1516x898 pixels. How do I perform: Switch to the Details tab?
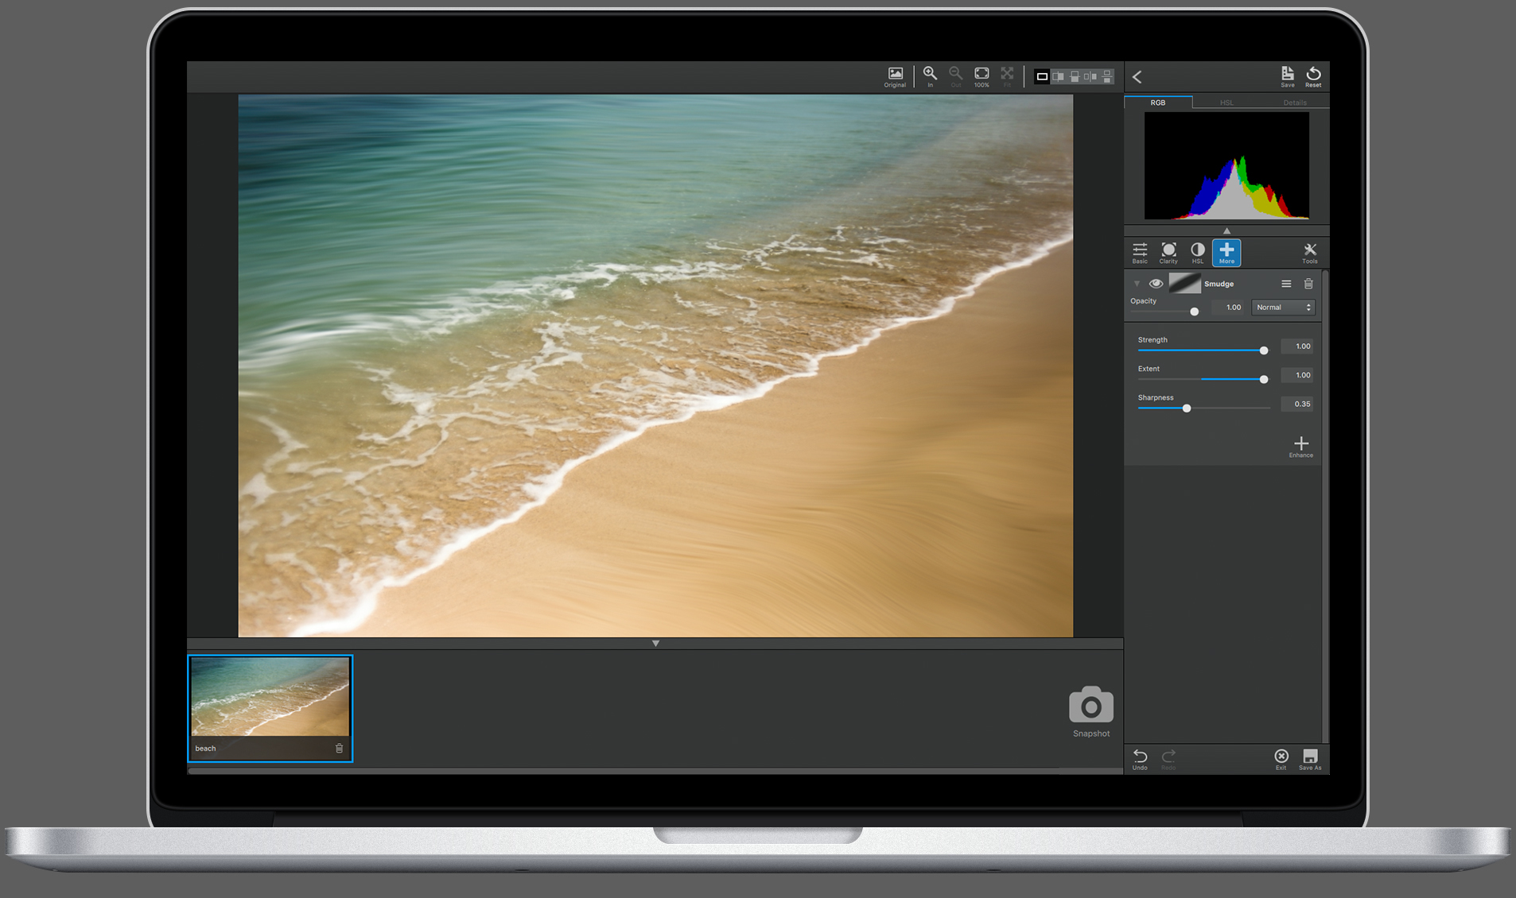pyautogui.click(x=1295, y=103)
